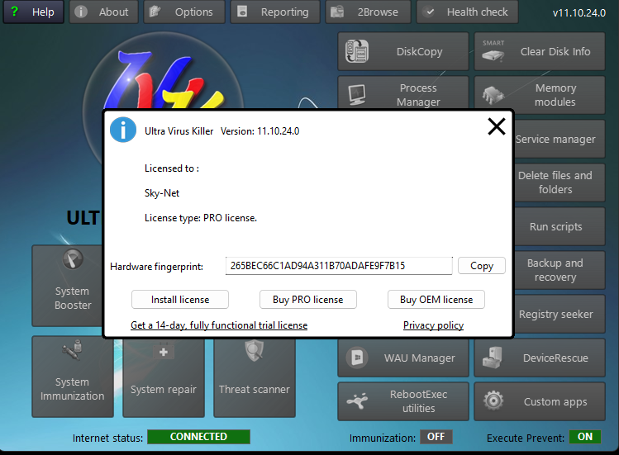Toggle Execute Prevent ON indicator
Image resolution: width=619 pixels, height=455 pixels.
[x=585, y=437]
